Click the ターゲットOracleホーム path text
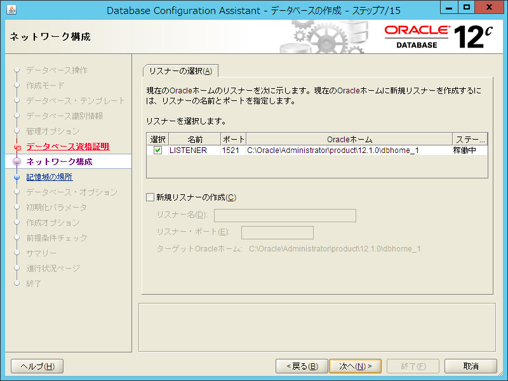This screenshot has height=381, width=508. (x=335, y=249)
